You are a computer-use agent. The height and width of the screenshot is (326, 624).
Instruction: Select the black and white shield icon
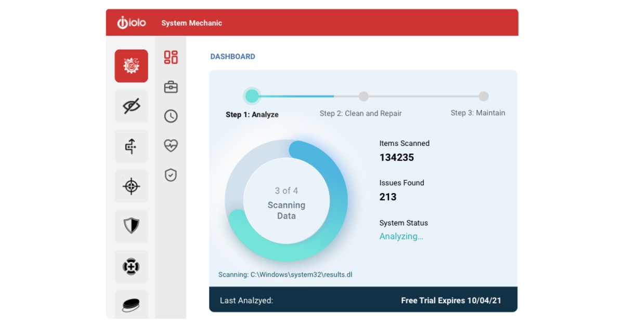(x=131, y=226)
